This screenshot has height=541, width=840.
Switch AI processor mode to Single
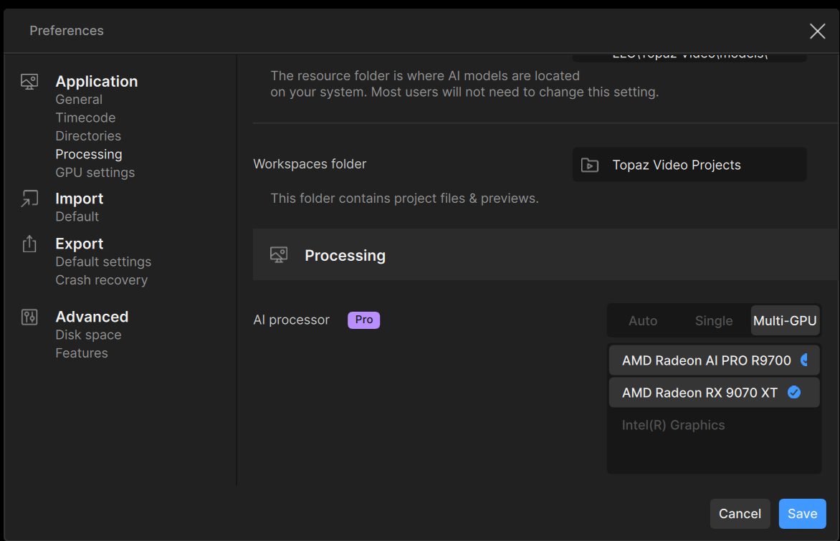(x=714, y=321)
